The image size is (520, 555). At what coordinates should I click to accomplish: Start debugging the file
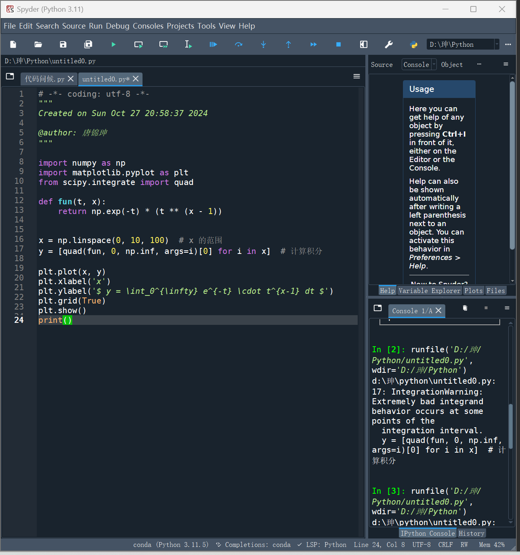point(213,44)
